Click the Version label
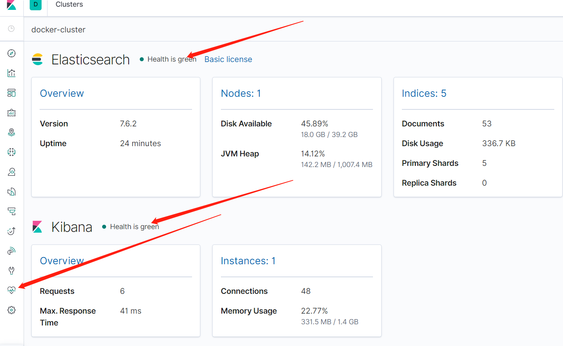This screenshot has height=346, width=563. tap(54, 124)
